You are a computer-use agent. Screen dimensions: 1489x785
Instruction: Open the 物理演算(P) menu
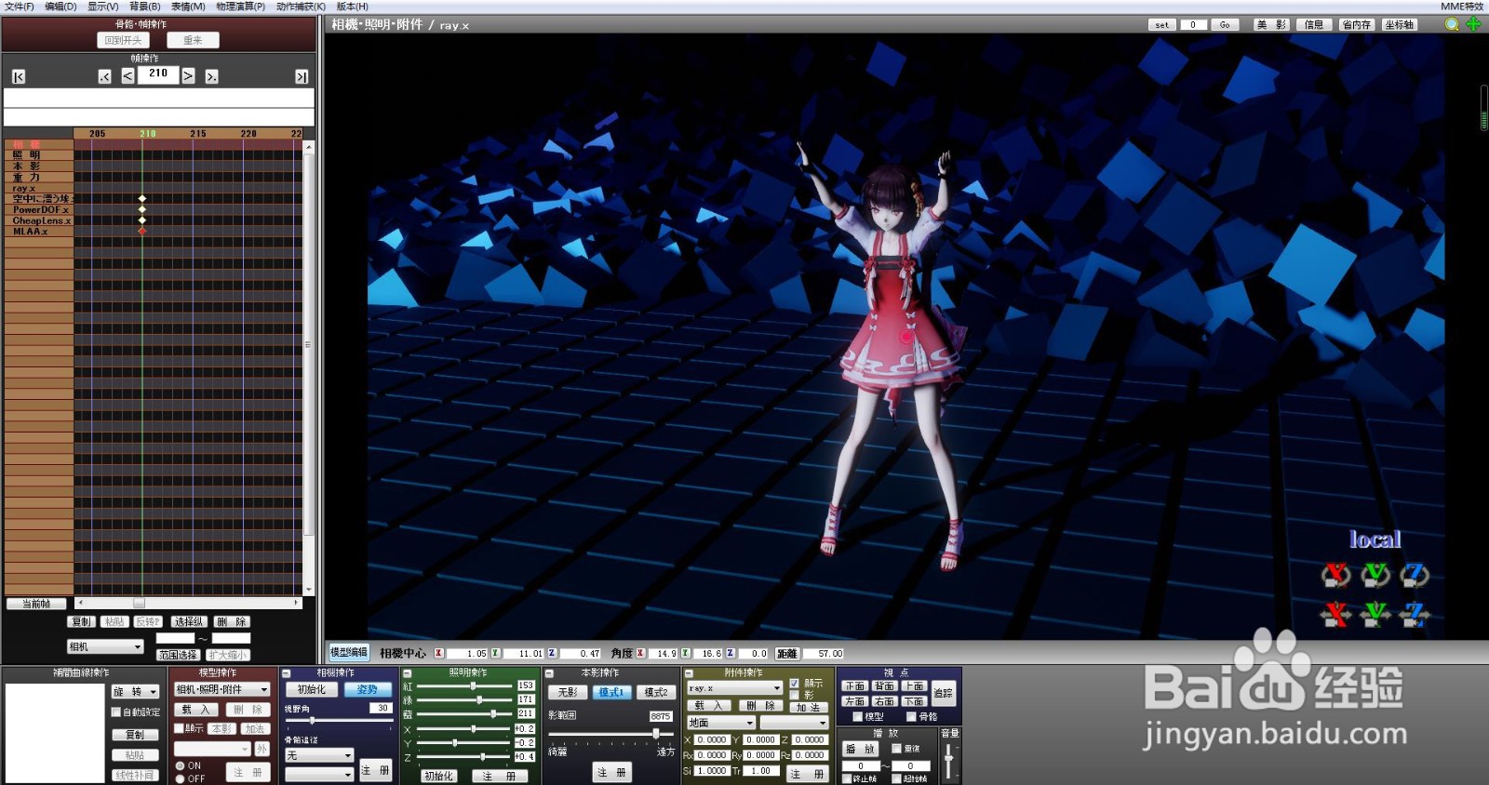click(240, 7)
